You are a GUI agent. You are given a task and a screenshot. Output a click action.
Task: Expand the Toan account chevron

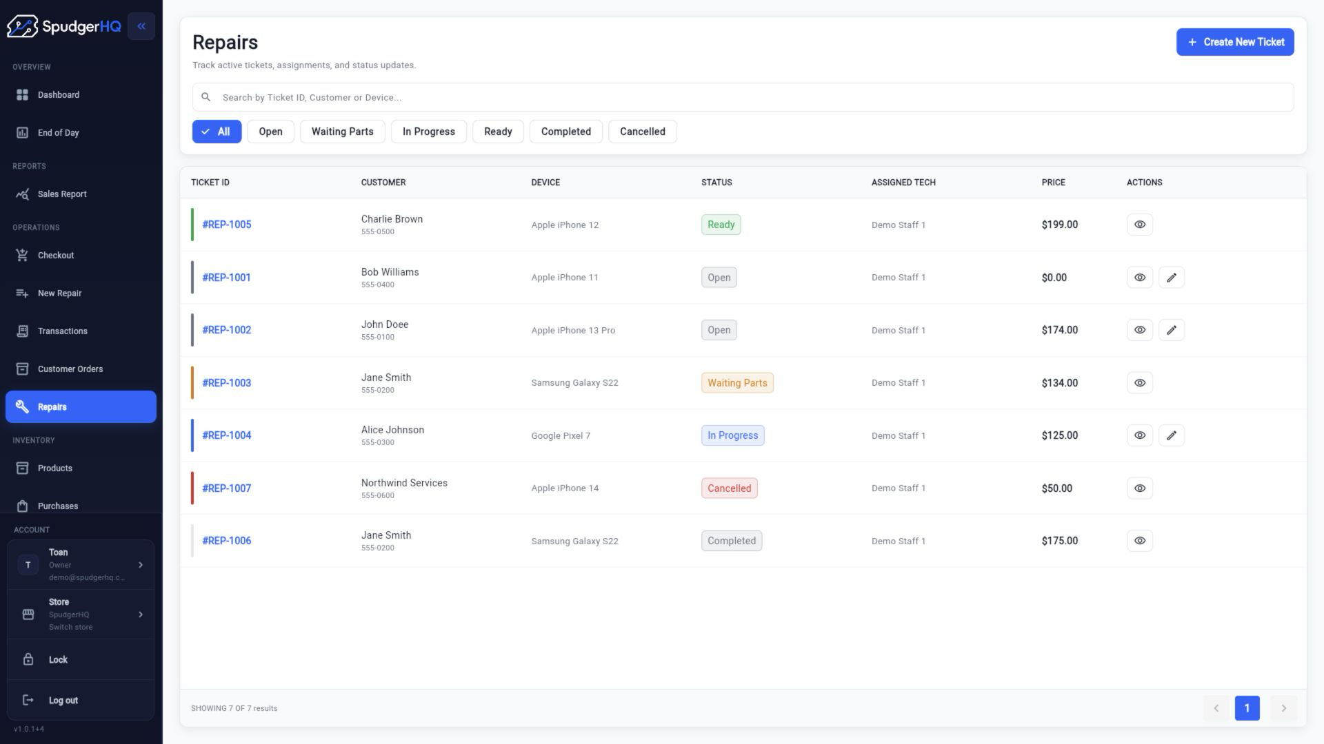pyautogui.click(x=141, y=564)
